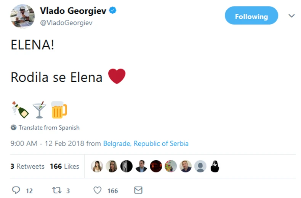This screenshot has height=198, width=301.
Task: Click the reply speech bubble icon
Action: click(x=16, y=190)
